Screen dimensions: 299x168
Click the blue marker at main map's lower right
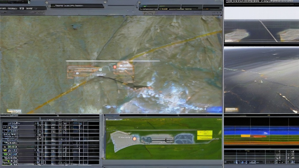pyautogui.click(x=215, y=110)
